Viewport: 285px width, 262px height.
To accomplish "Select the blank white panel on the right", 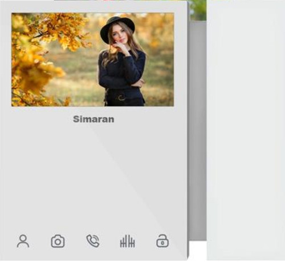I will coord(246,130).
